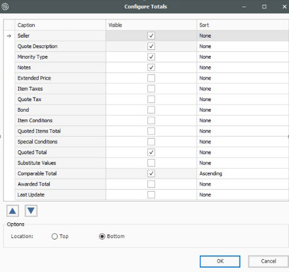Maximize the Configure Totals window
Viewport: 289px width, 272px height.
(264, 6)
